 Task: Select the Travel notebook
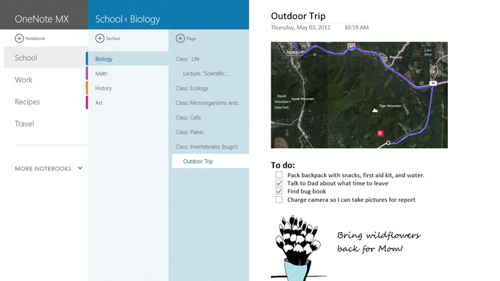(24, 124)
